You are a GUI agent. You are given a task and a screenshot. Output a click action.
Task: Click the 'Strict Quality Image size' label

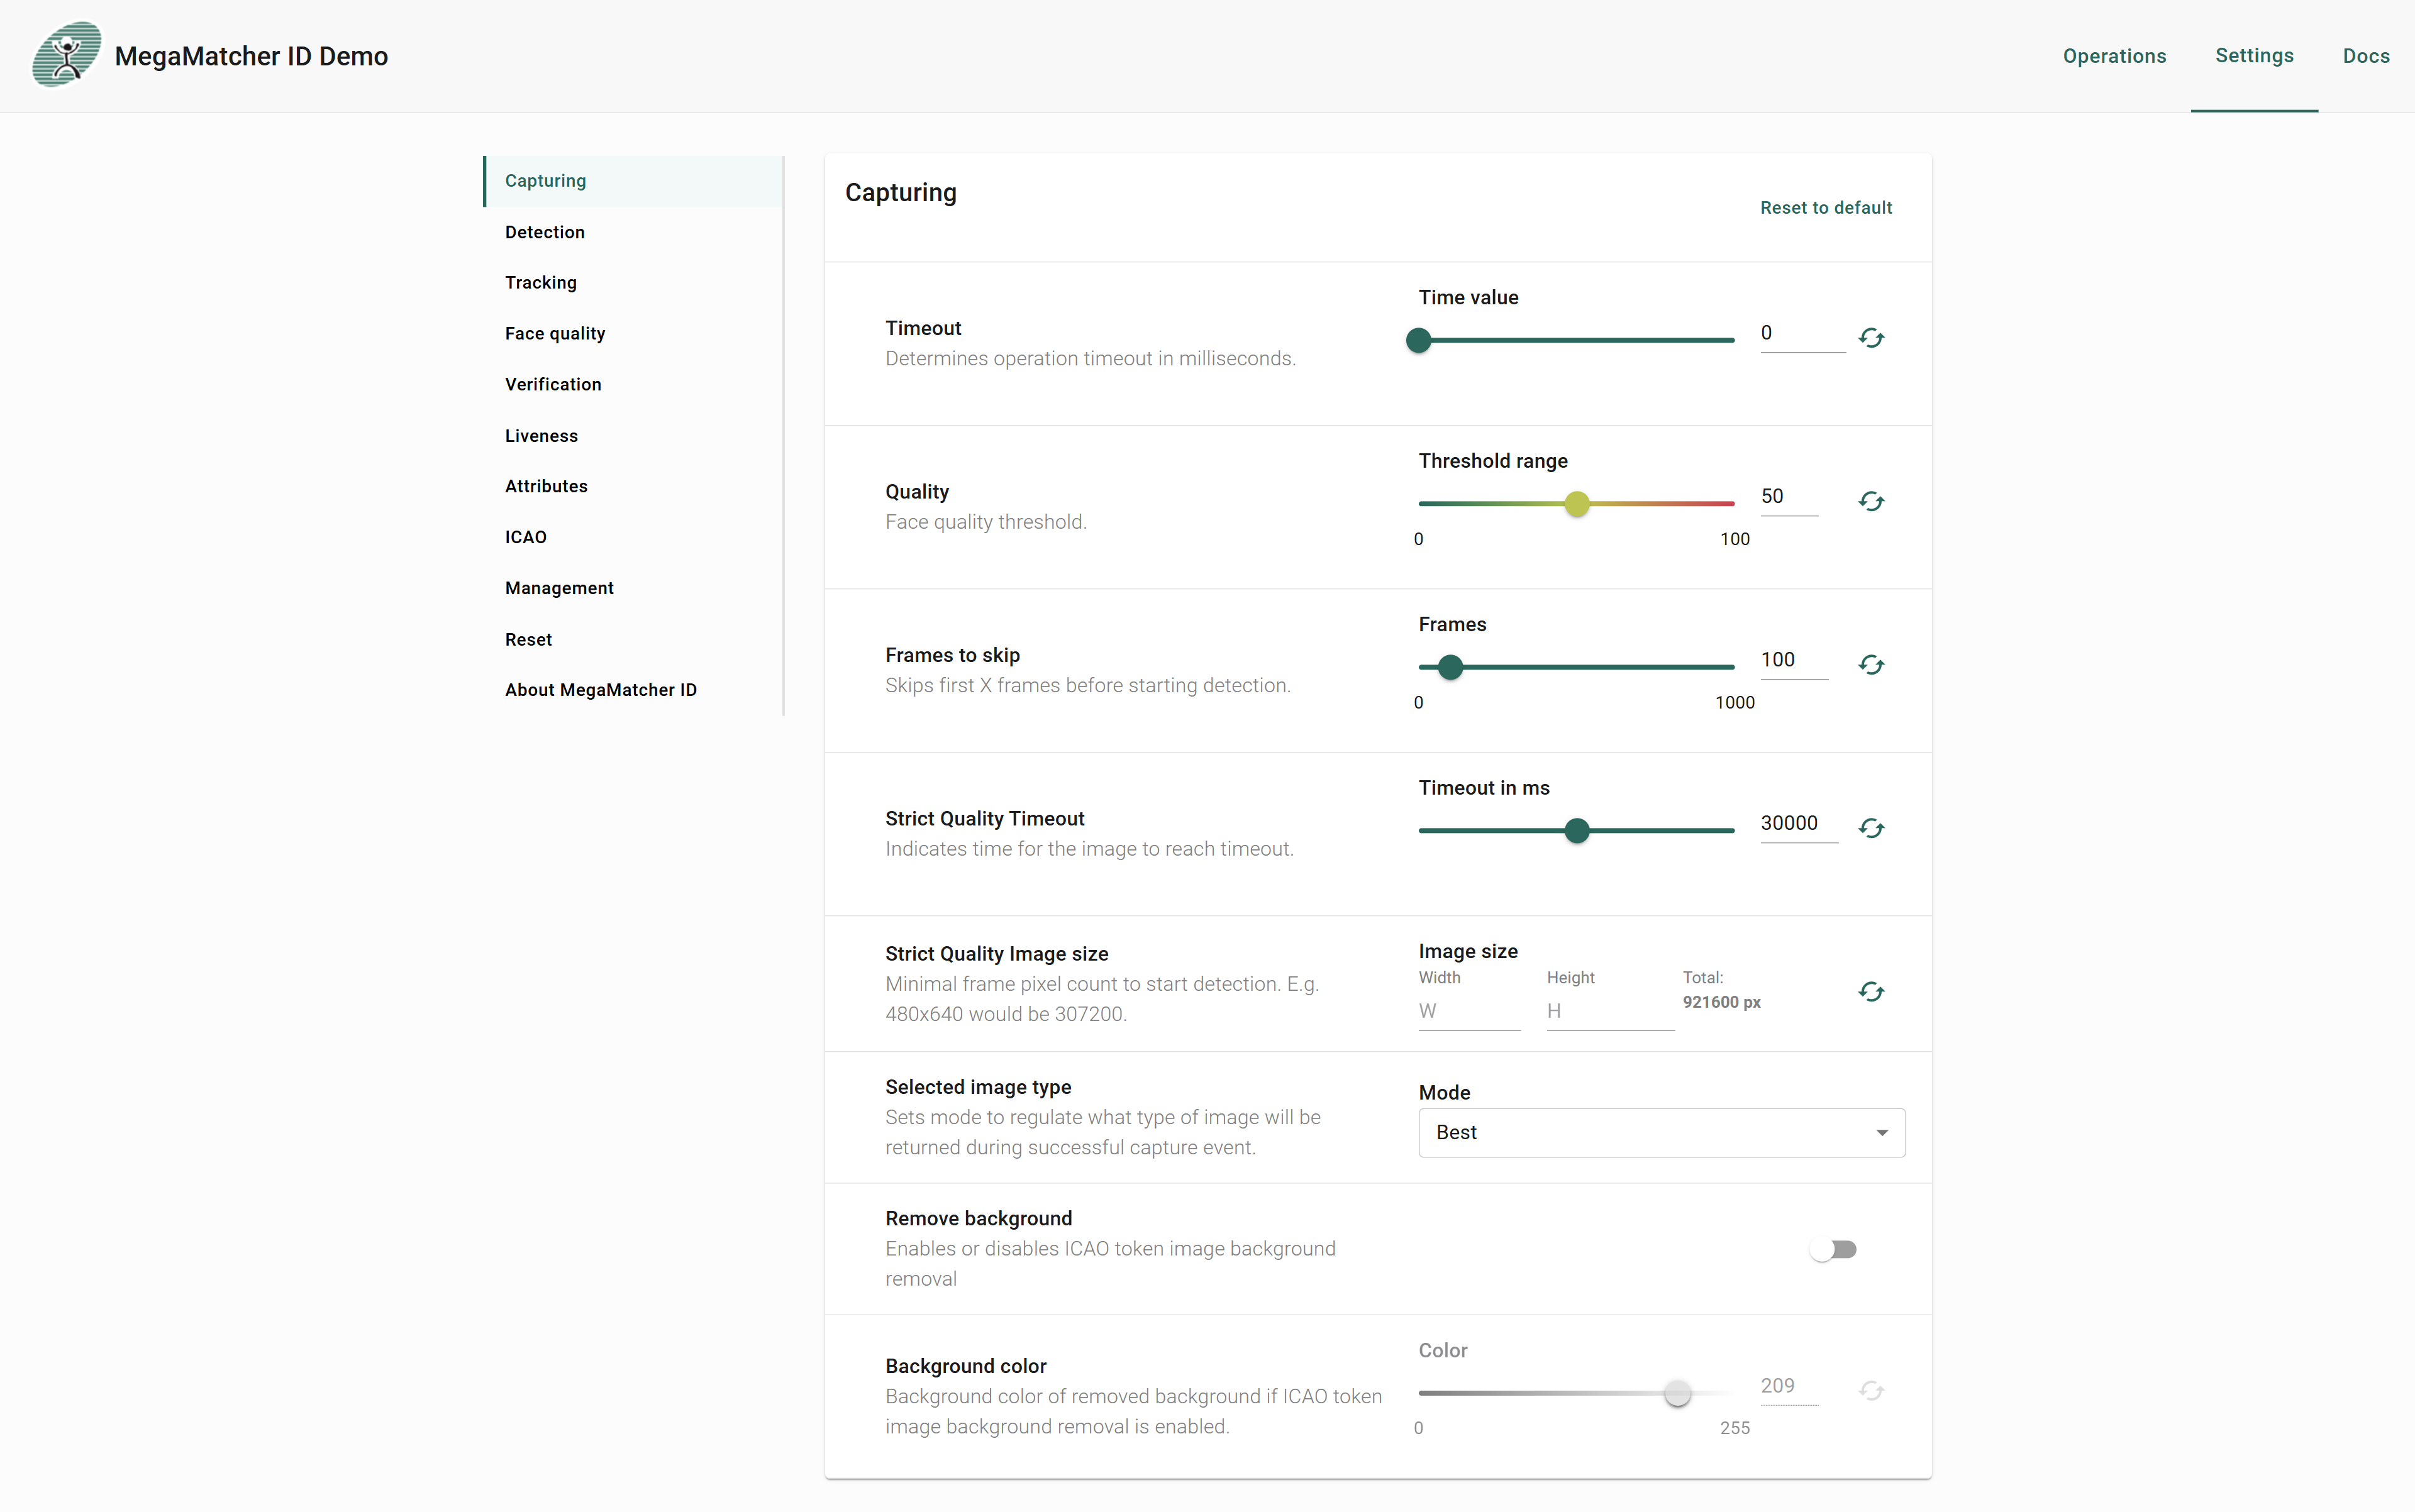[x=996, y=954]
